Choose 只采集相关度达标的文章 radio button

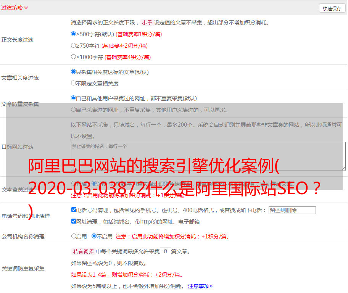coord(73,71)
